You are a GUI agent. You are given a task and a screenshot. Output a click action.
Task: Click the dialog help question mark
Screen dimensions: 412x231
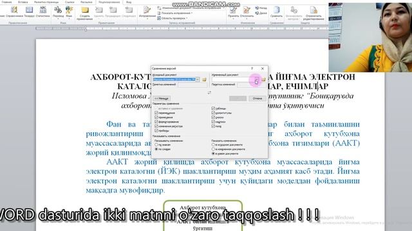click(x=252, y=69)
